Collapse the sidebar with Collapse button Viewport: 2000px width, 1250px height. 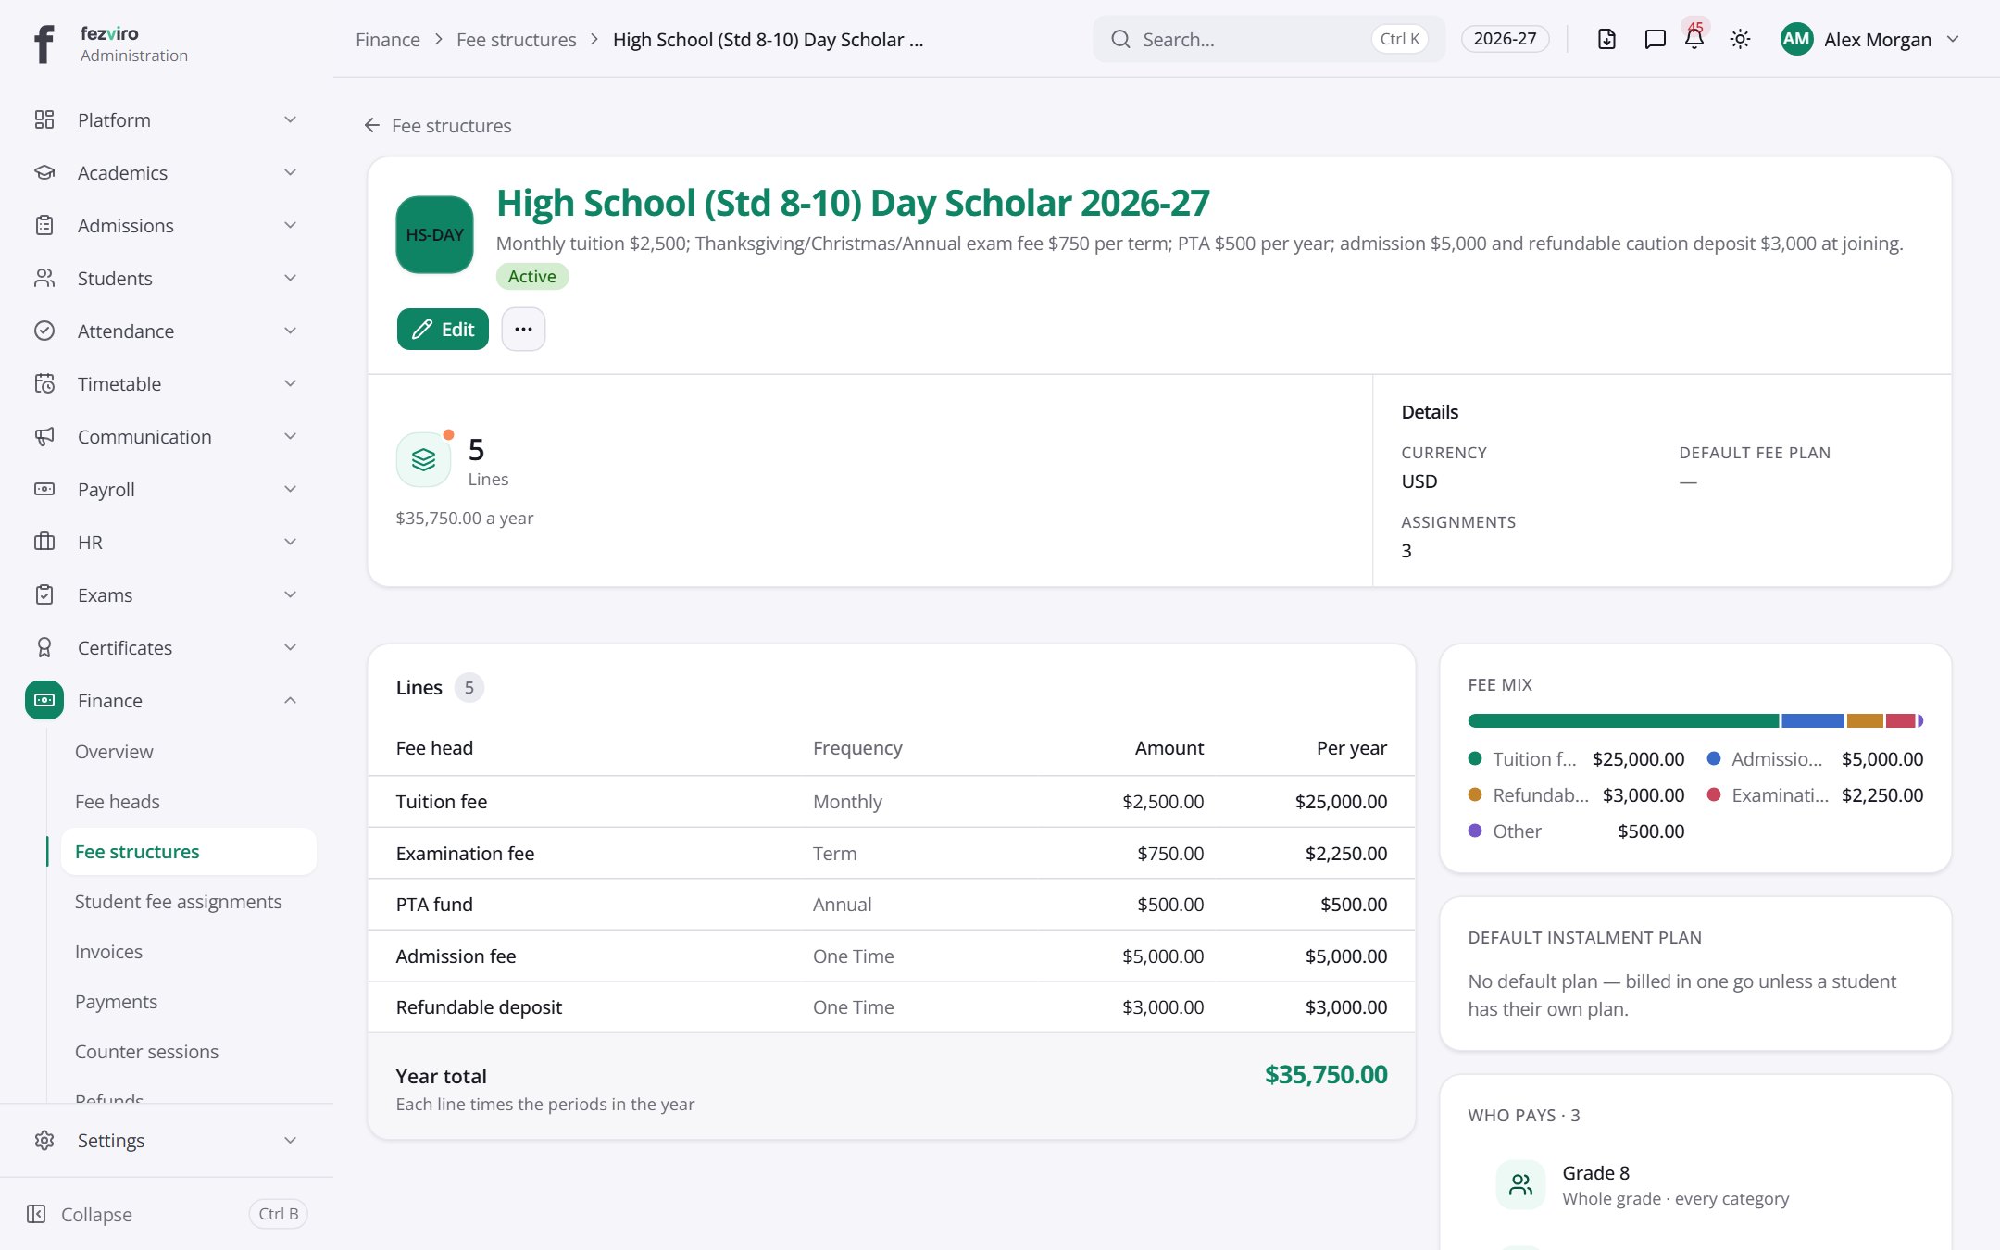167,1214
